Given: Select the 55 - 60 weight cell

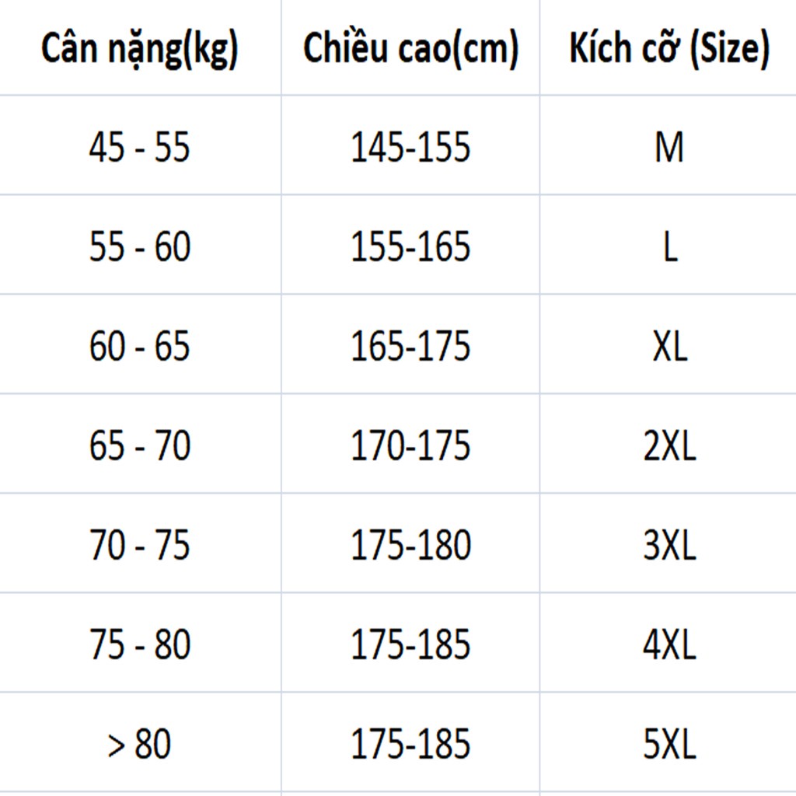Looking at the screenshot, I should click(140, 246).
